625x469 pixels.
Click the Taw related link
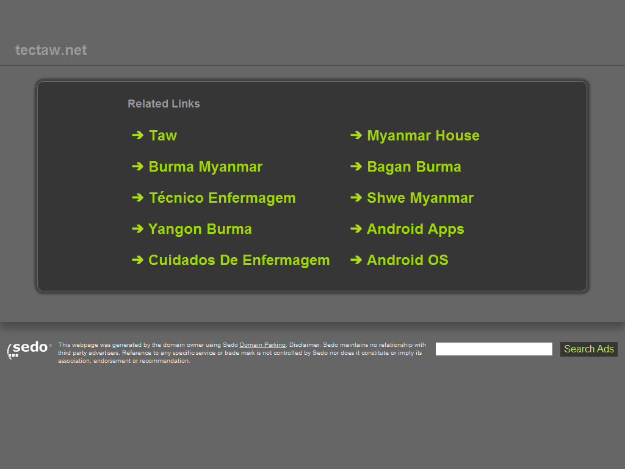[x=162, y=136]
